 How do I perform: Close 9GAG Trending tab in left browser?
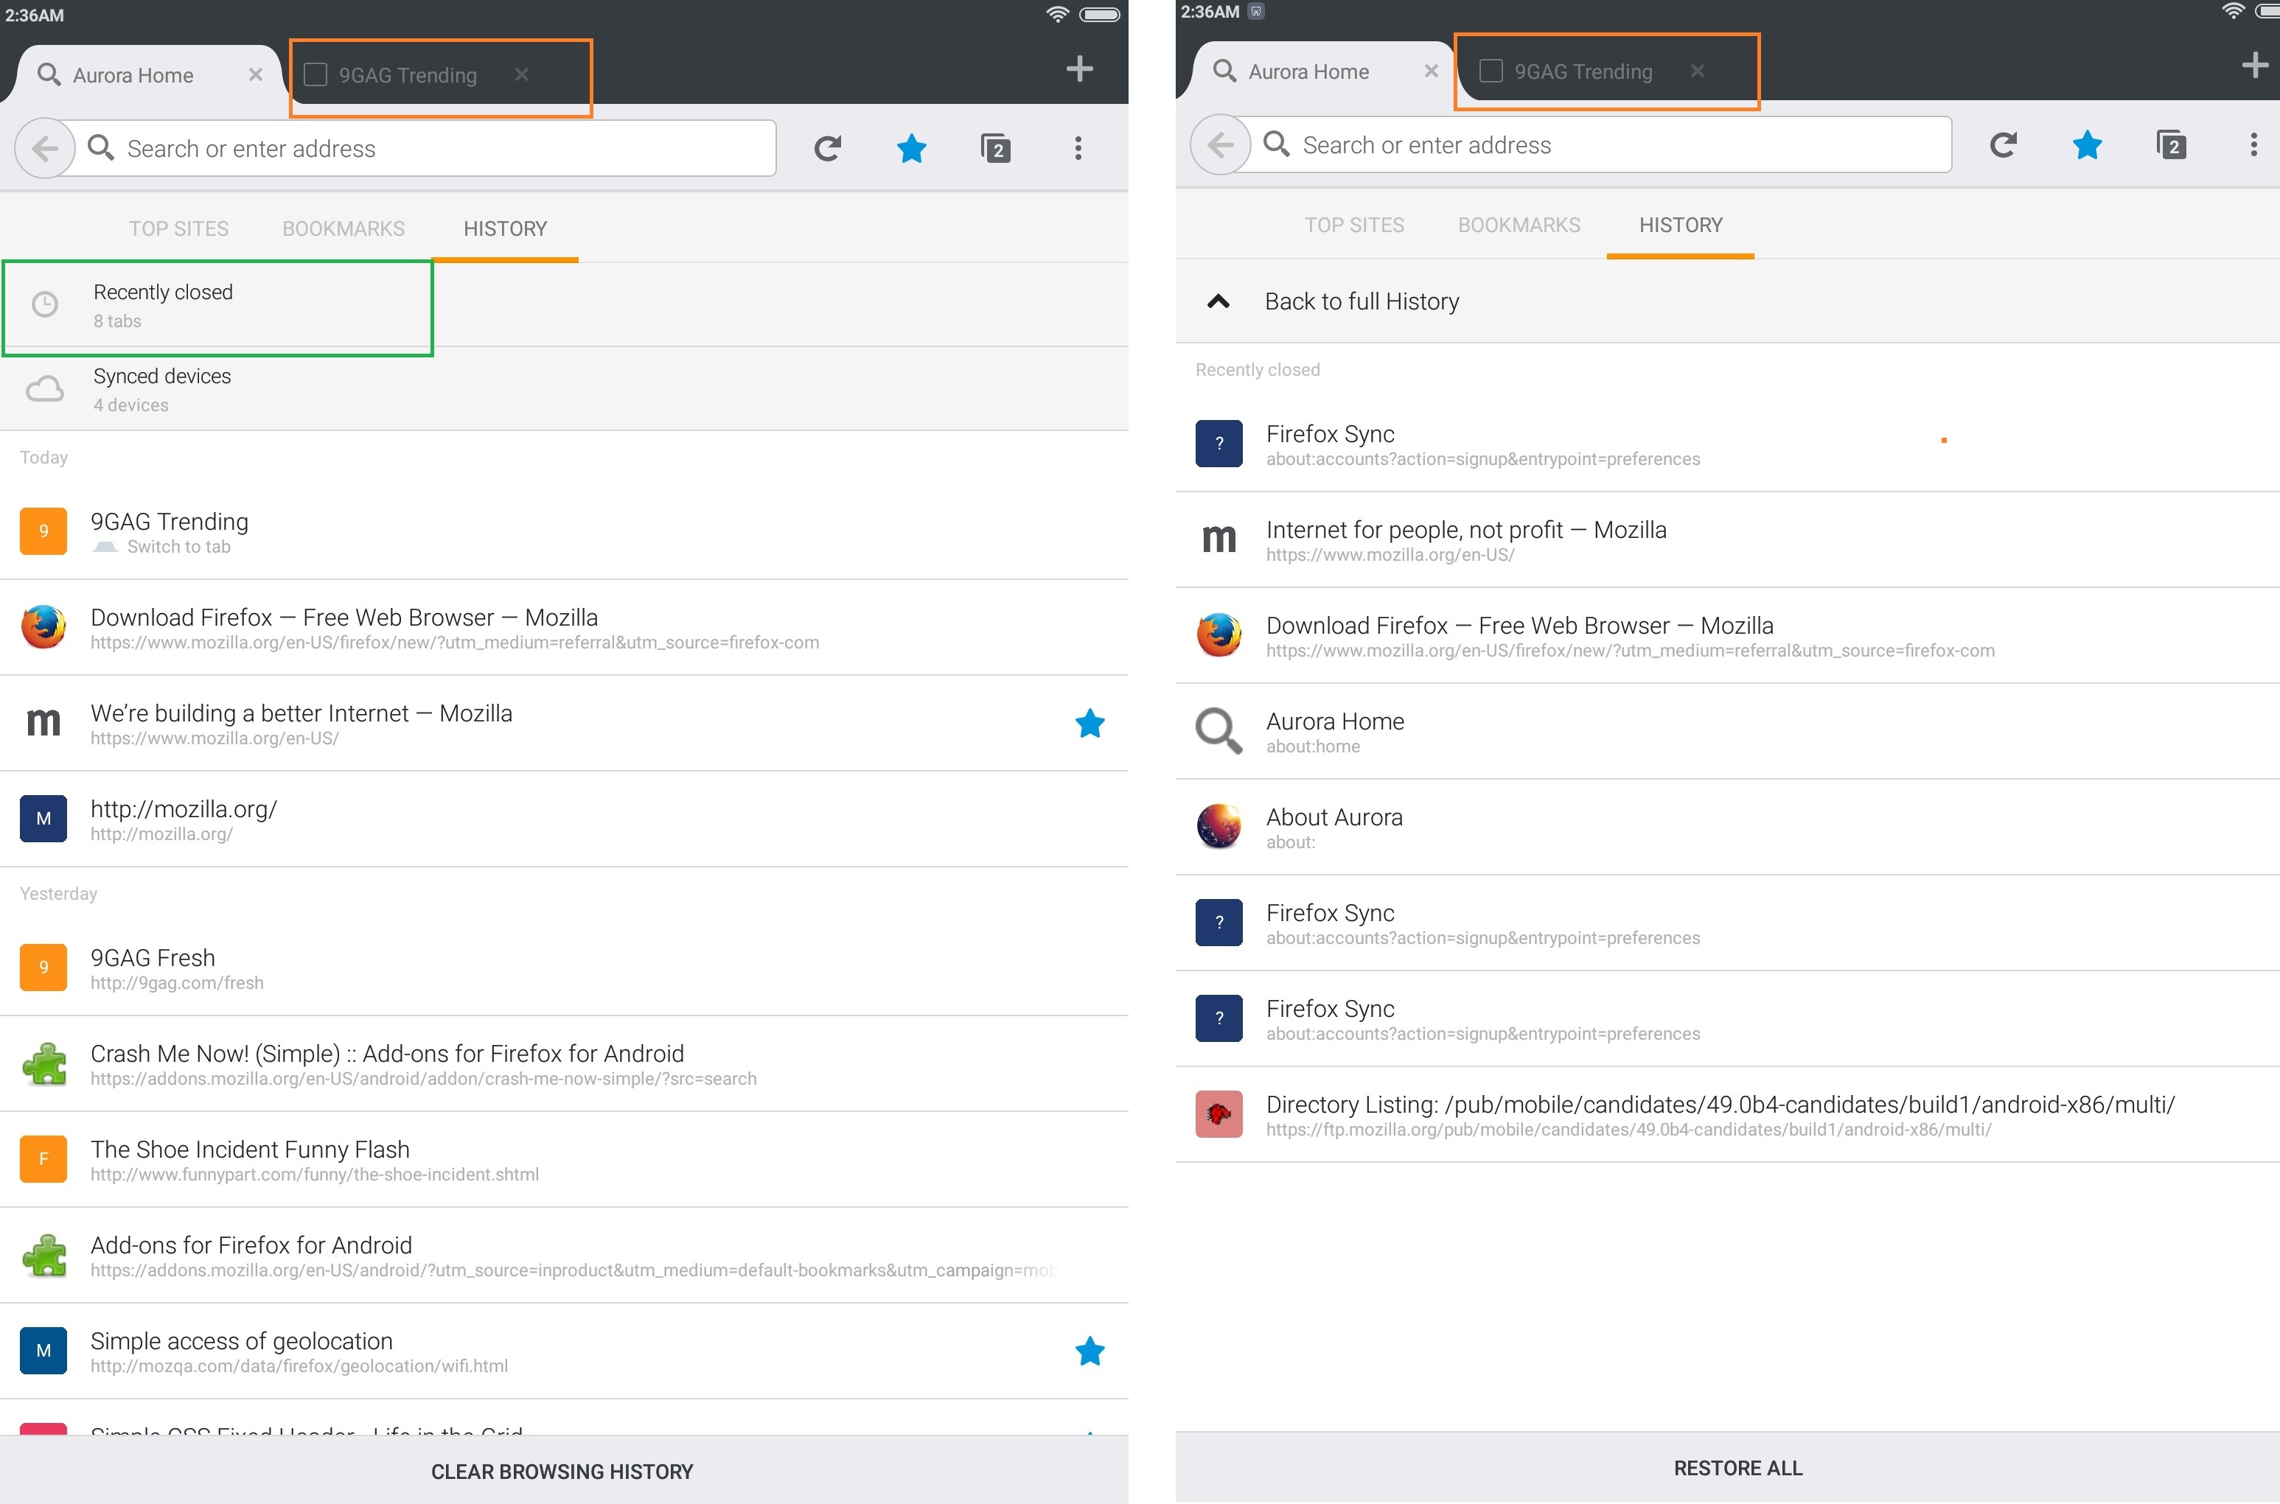pos(521,74)
